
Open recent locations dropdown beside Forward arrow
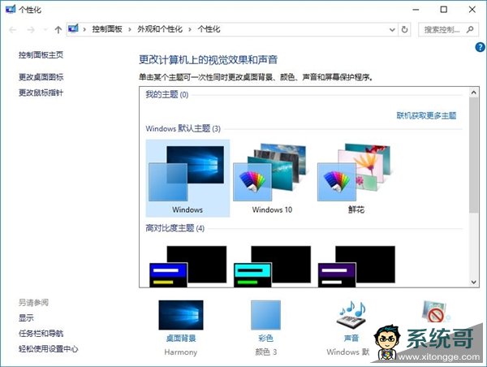45,30
